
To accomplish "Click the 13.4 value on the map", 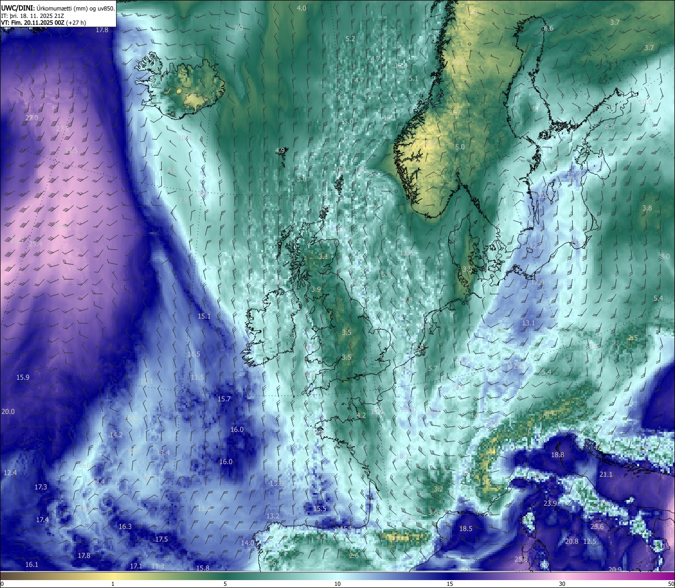I will point(163,452).
